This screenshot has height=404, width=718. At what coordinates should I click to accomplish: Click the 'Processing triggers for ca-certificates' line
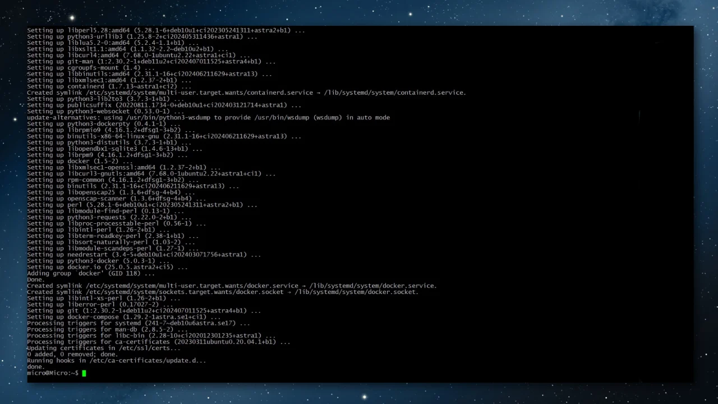click(x=159, y=342)
